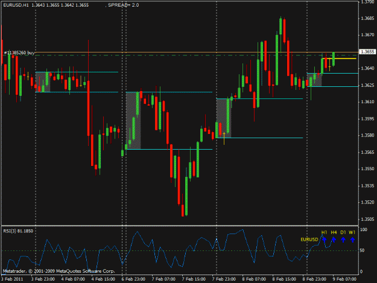The height and width of the screenshot is (283, 377).
Task: Click the 3 Feb 2011 date label
Action: tap(12, 279)
